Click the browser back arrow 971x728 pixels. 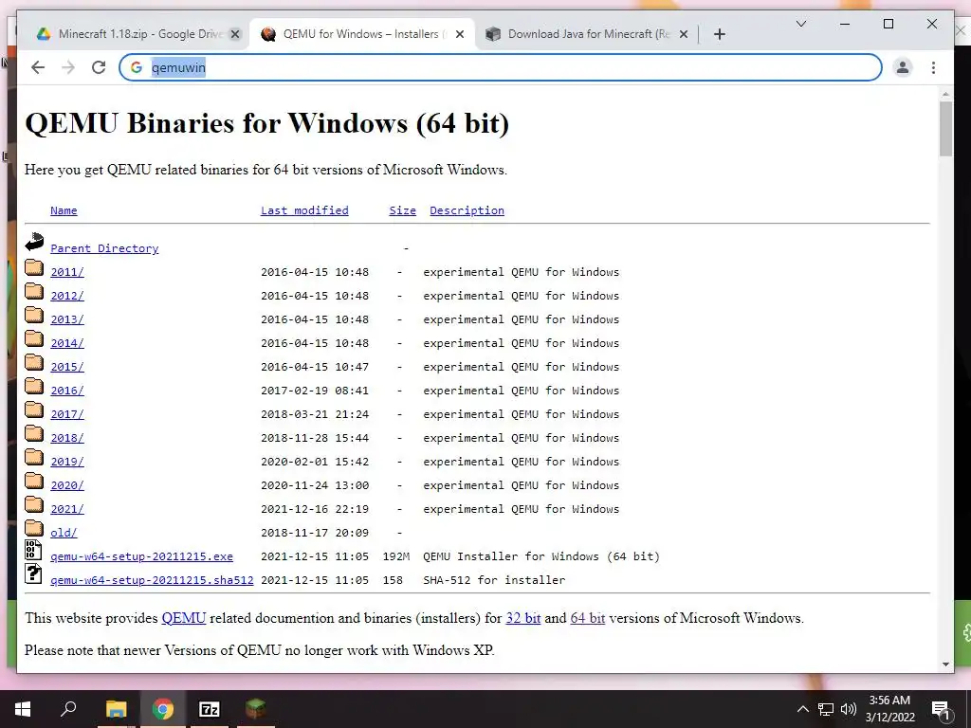pos(38,67)
